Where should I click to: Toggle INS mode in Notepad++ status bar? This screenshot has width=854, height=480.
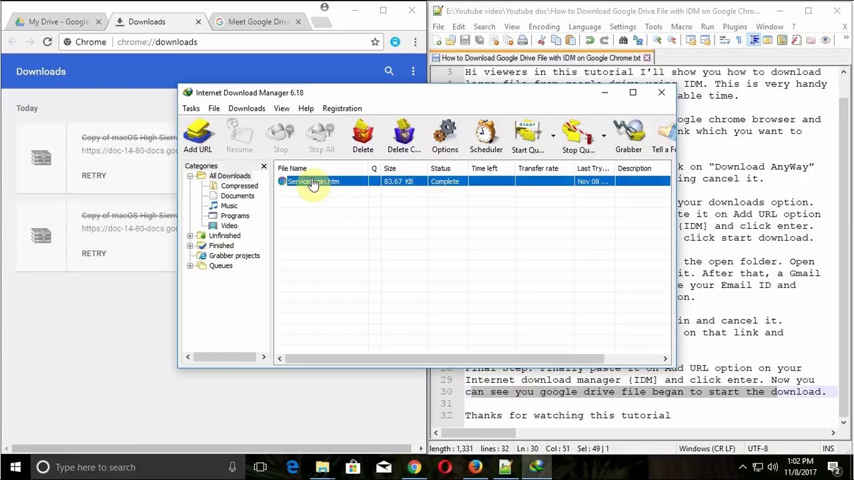pos(828,449)
